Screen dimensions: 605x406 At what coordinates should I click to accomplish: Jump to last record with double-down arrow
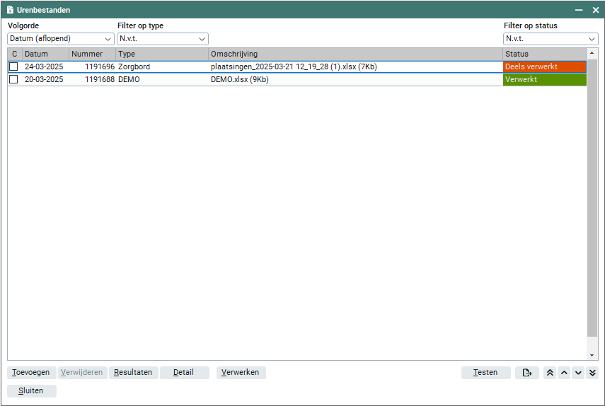click(x=592, y=373)
